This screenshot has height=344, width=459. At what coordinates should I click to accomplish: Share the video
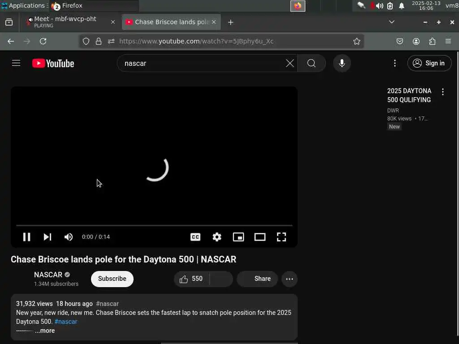[257, 279]
